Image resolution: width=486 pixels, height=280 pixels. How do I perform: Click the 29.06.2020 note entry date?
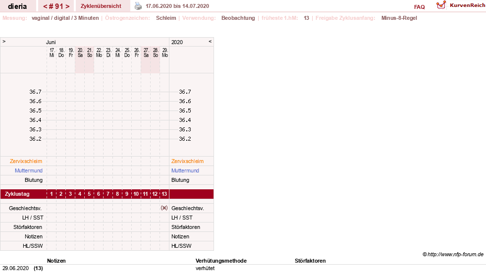pyautogui.click(x=15, y=268)
